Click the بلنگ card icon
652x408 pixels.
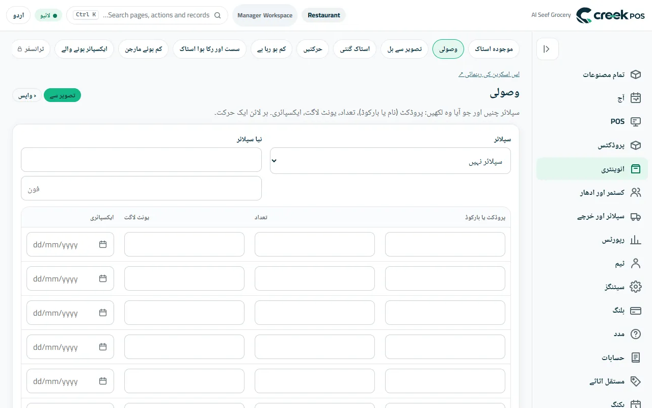635,310
